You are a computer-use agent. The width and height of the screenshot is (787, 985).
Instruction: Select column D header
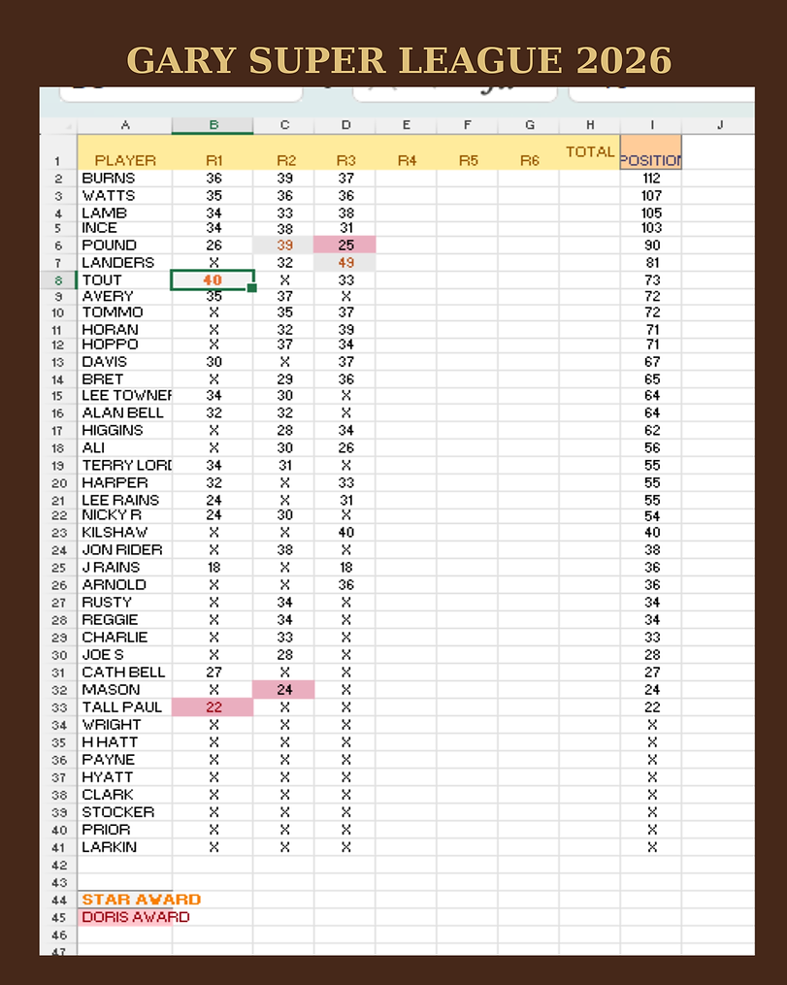coord(344,125)
